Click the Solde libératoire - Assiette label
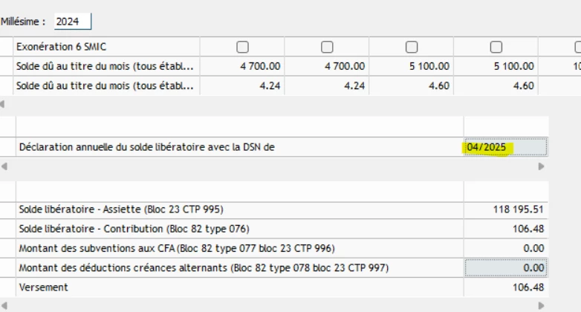This screenshot has width=581, height=312. 121,209
